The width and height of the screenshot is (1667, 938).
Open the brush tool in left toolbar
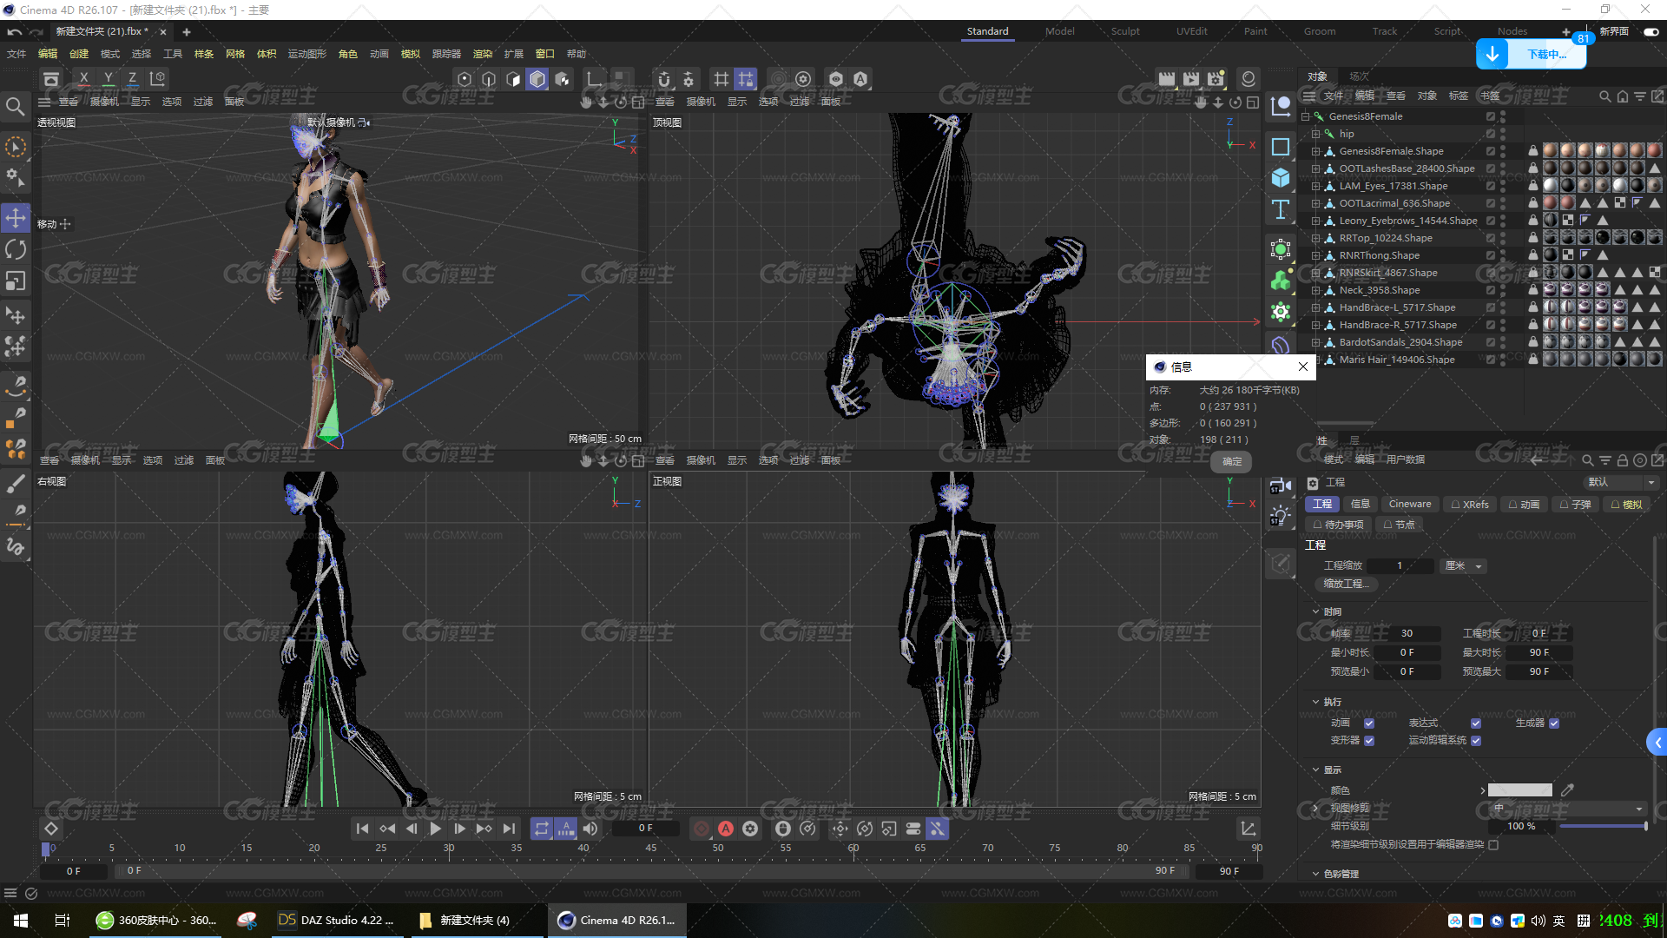point(16,483)
